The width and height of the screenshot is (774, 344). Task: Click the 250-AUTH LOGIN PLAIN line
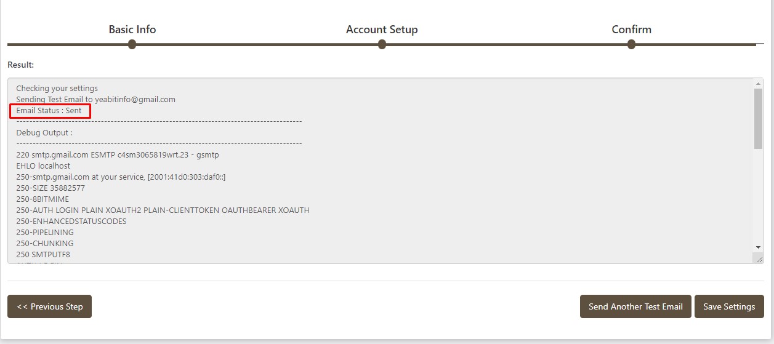(x=163, y=210)
